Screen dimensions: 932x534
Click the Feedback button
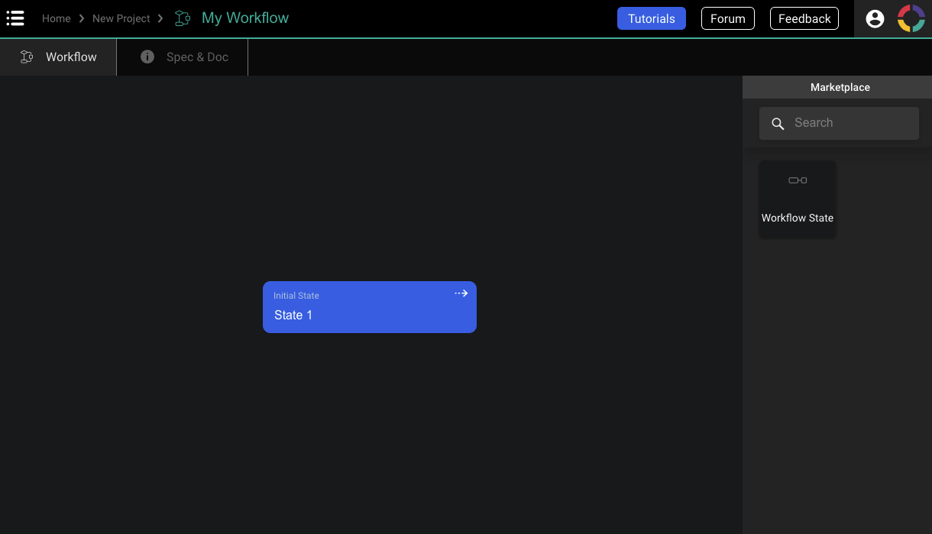(804, 18)
